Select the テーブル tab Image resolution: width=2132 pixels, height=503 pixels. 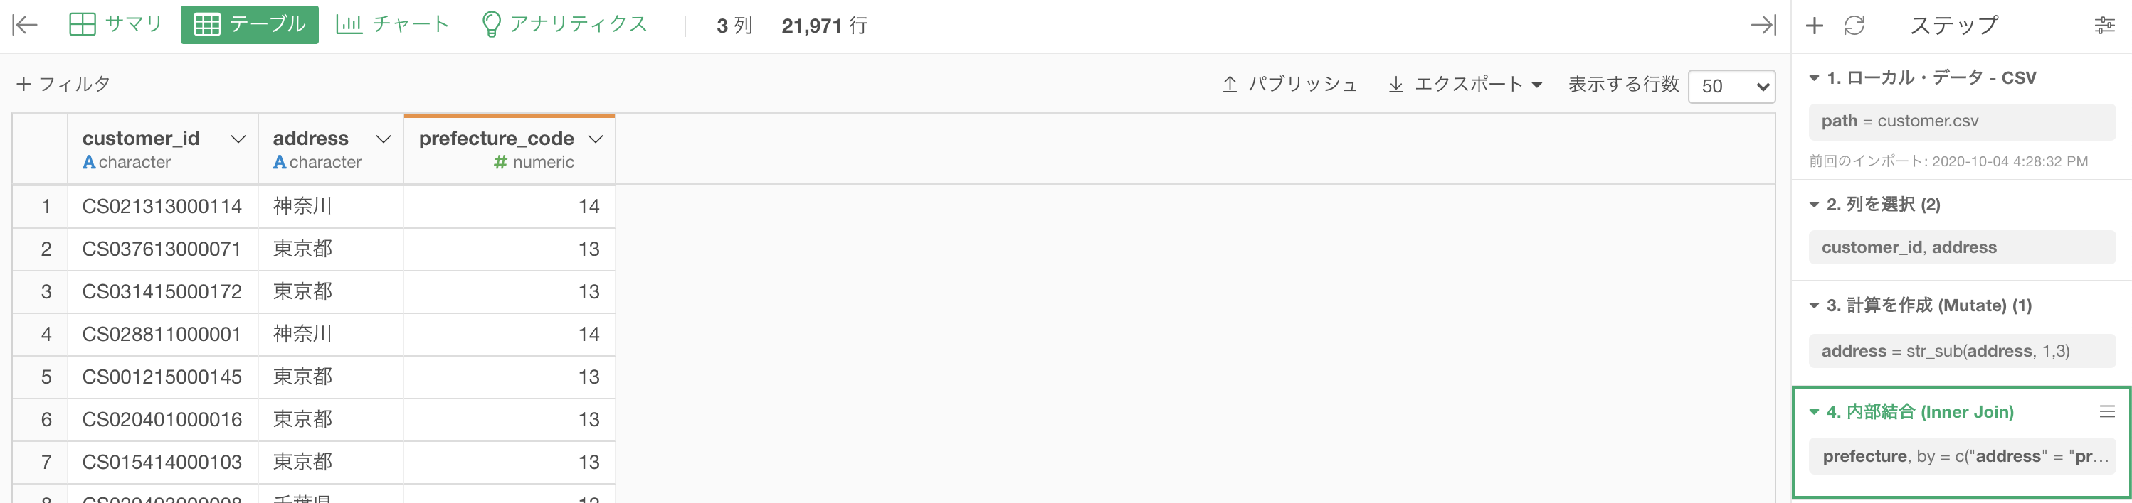pyautogui.click(x=249, y=25)
